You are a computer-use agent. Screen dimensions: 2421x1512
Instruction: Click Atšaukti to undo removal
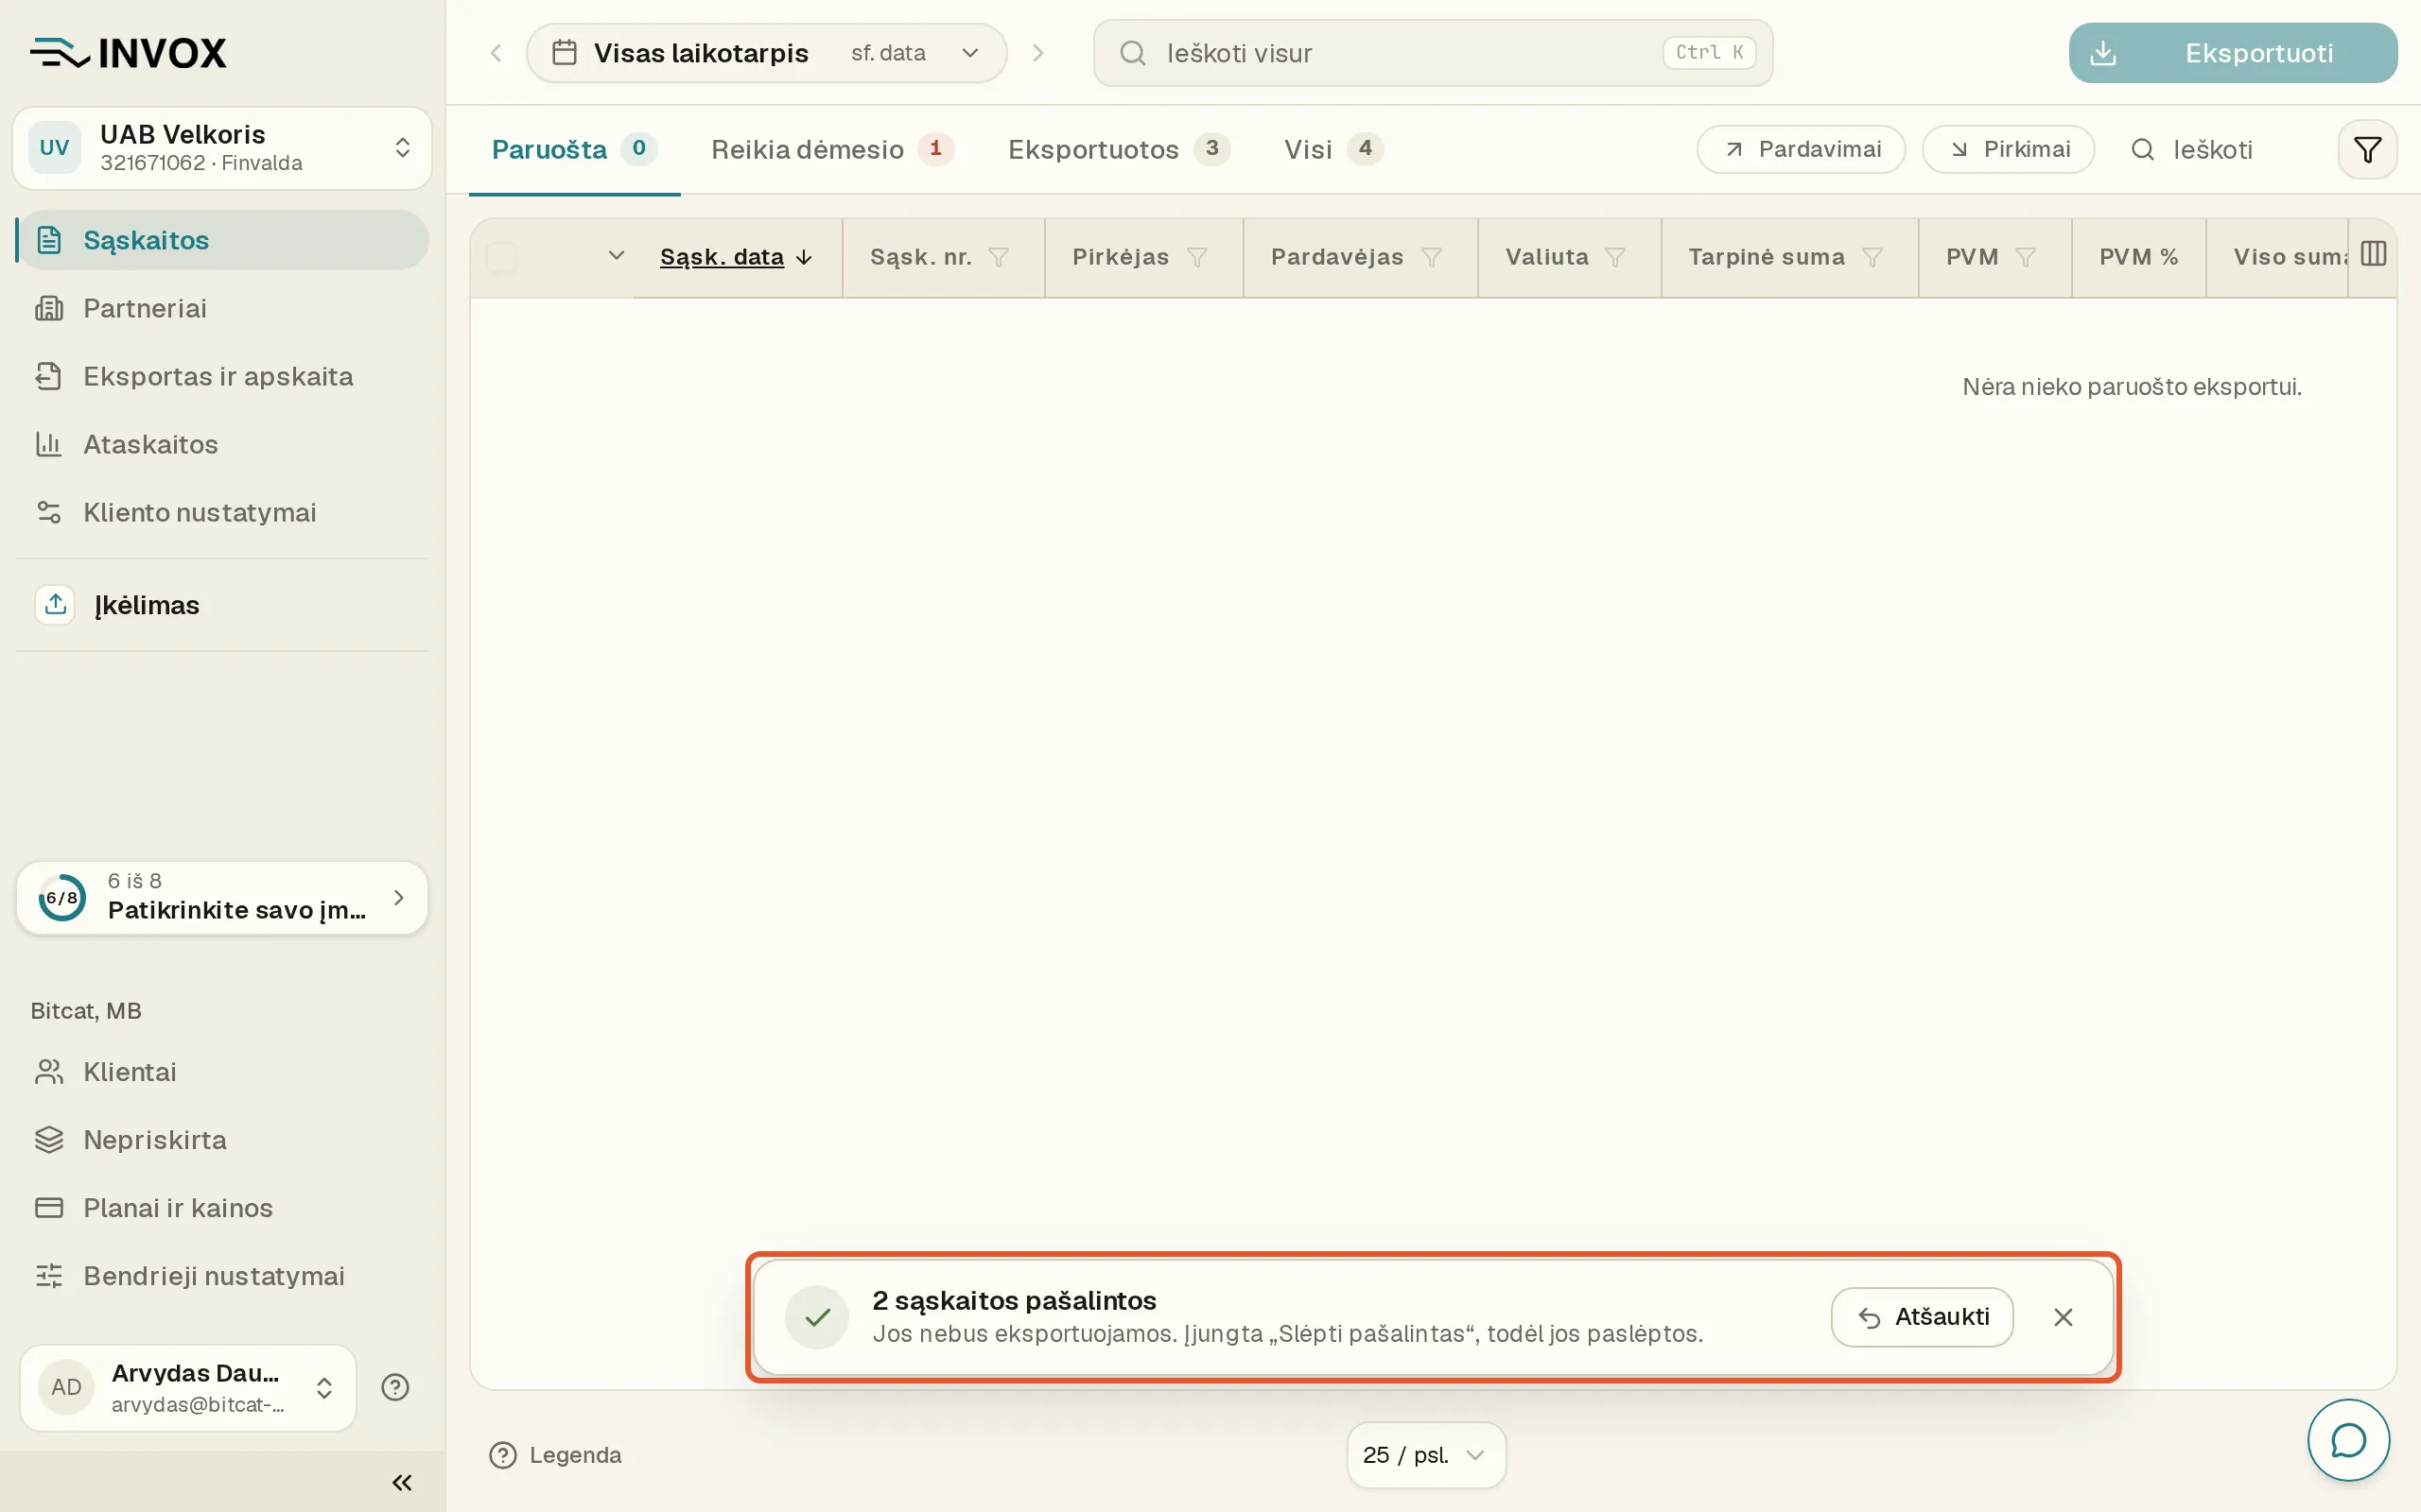click(x=1922, y=1317)
